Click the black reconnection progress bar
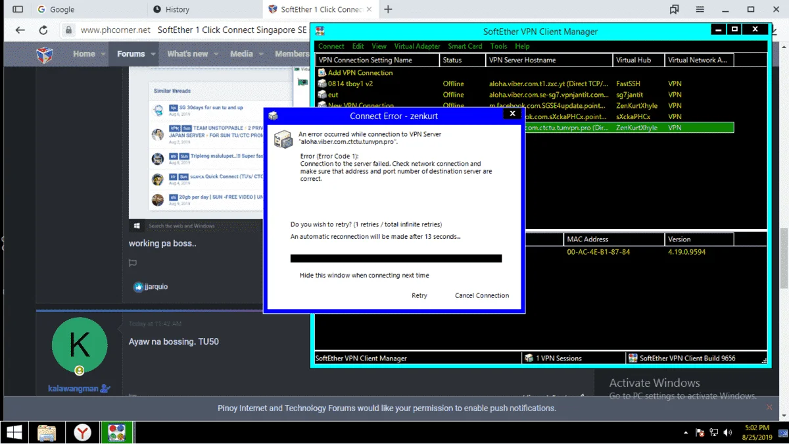789x444 pixels. (x=396, y=259)
